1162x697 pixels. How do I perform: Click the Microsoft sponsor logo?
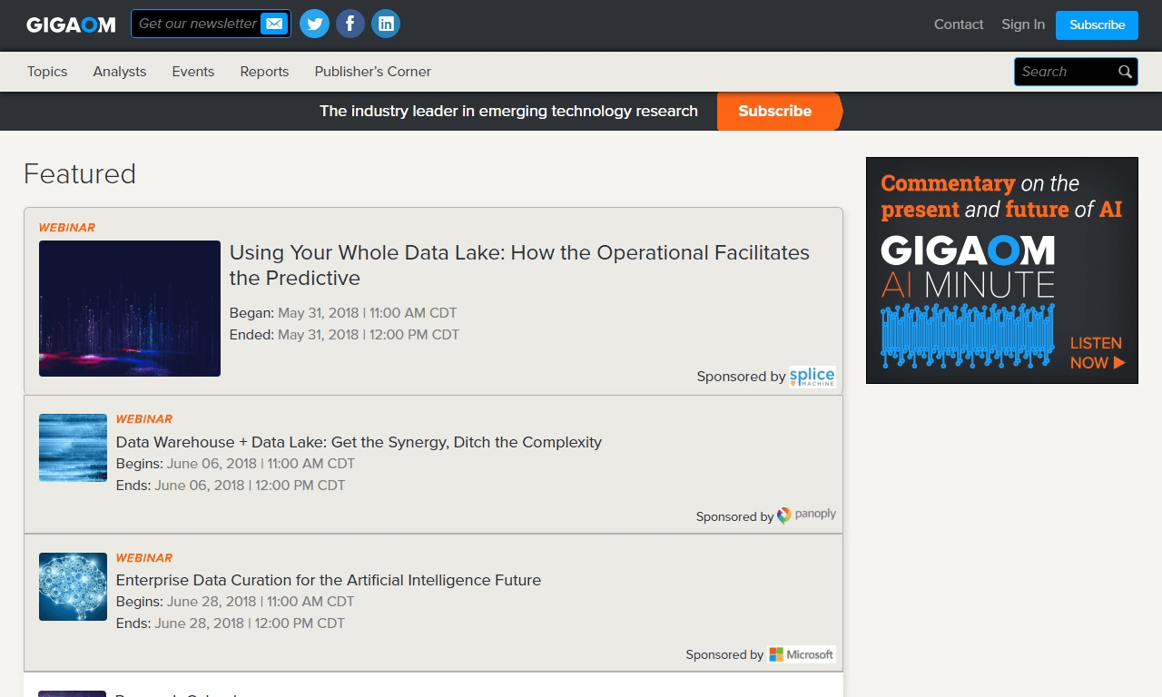(802, 654)
